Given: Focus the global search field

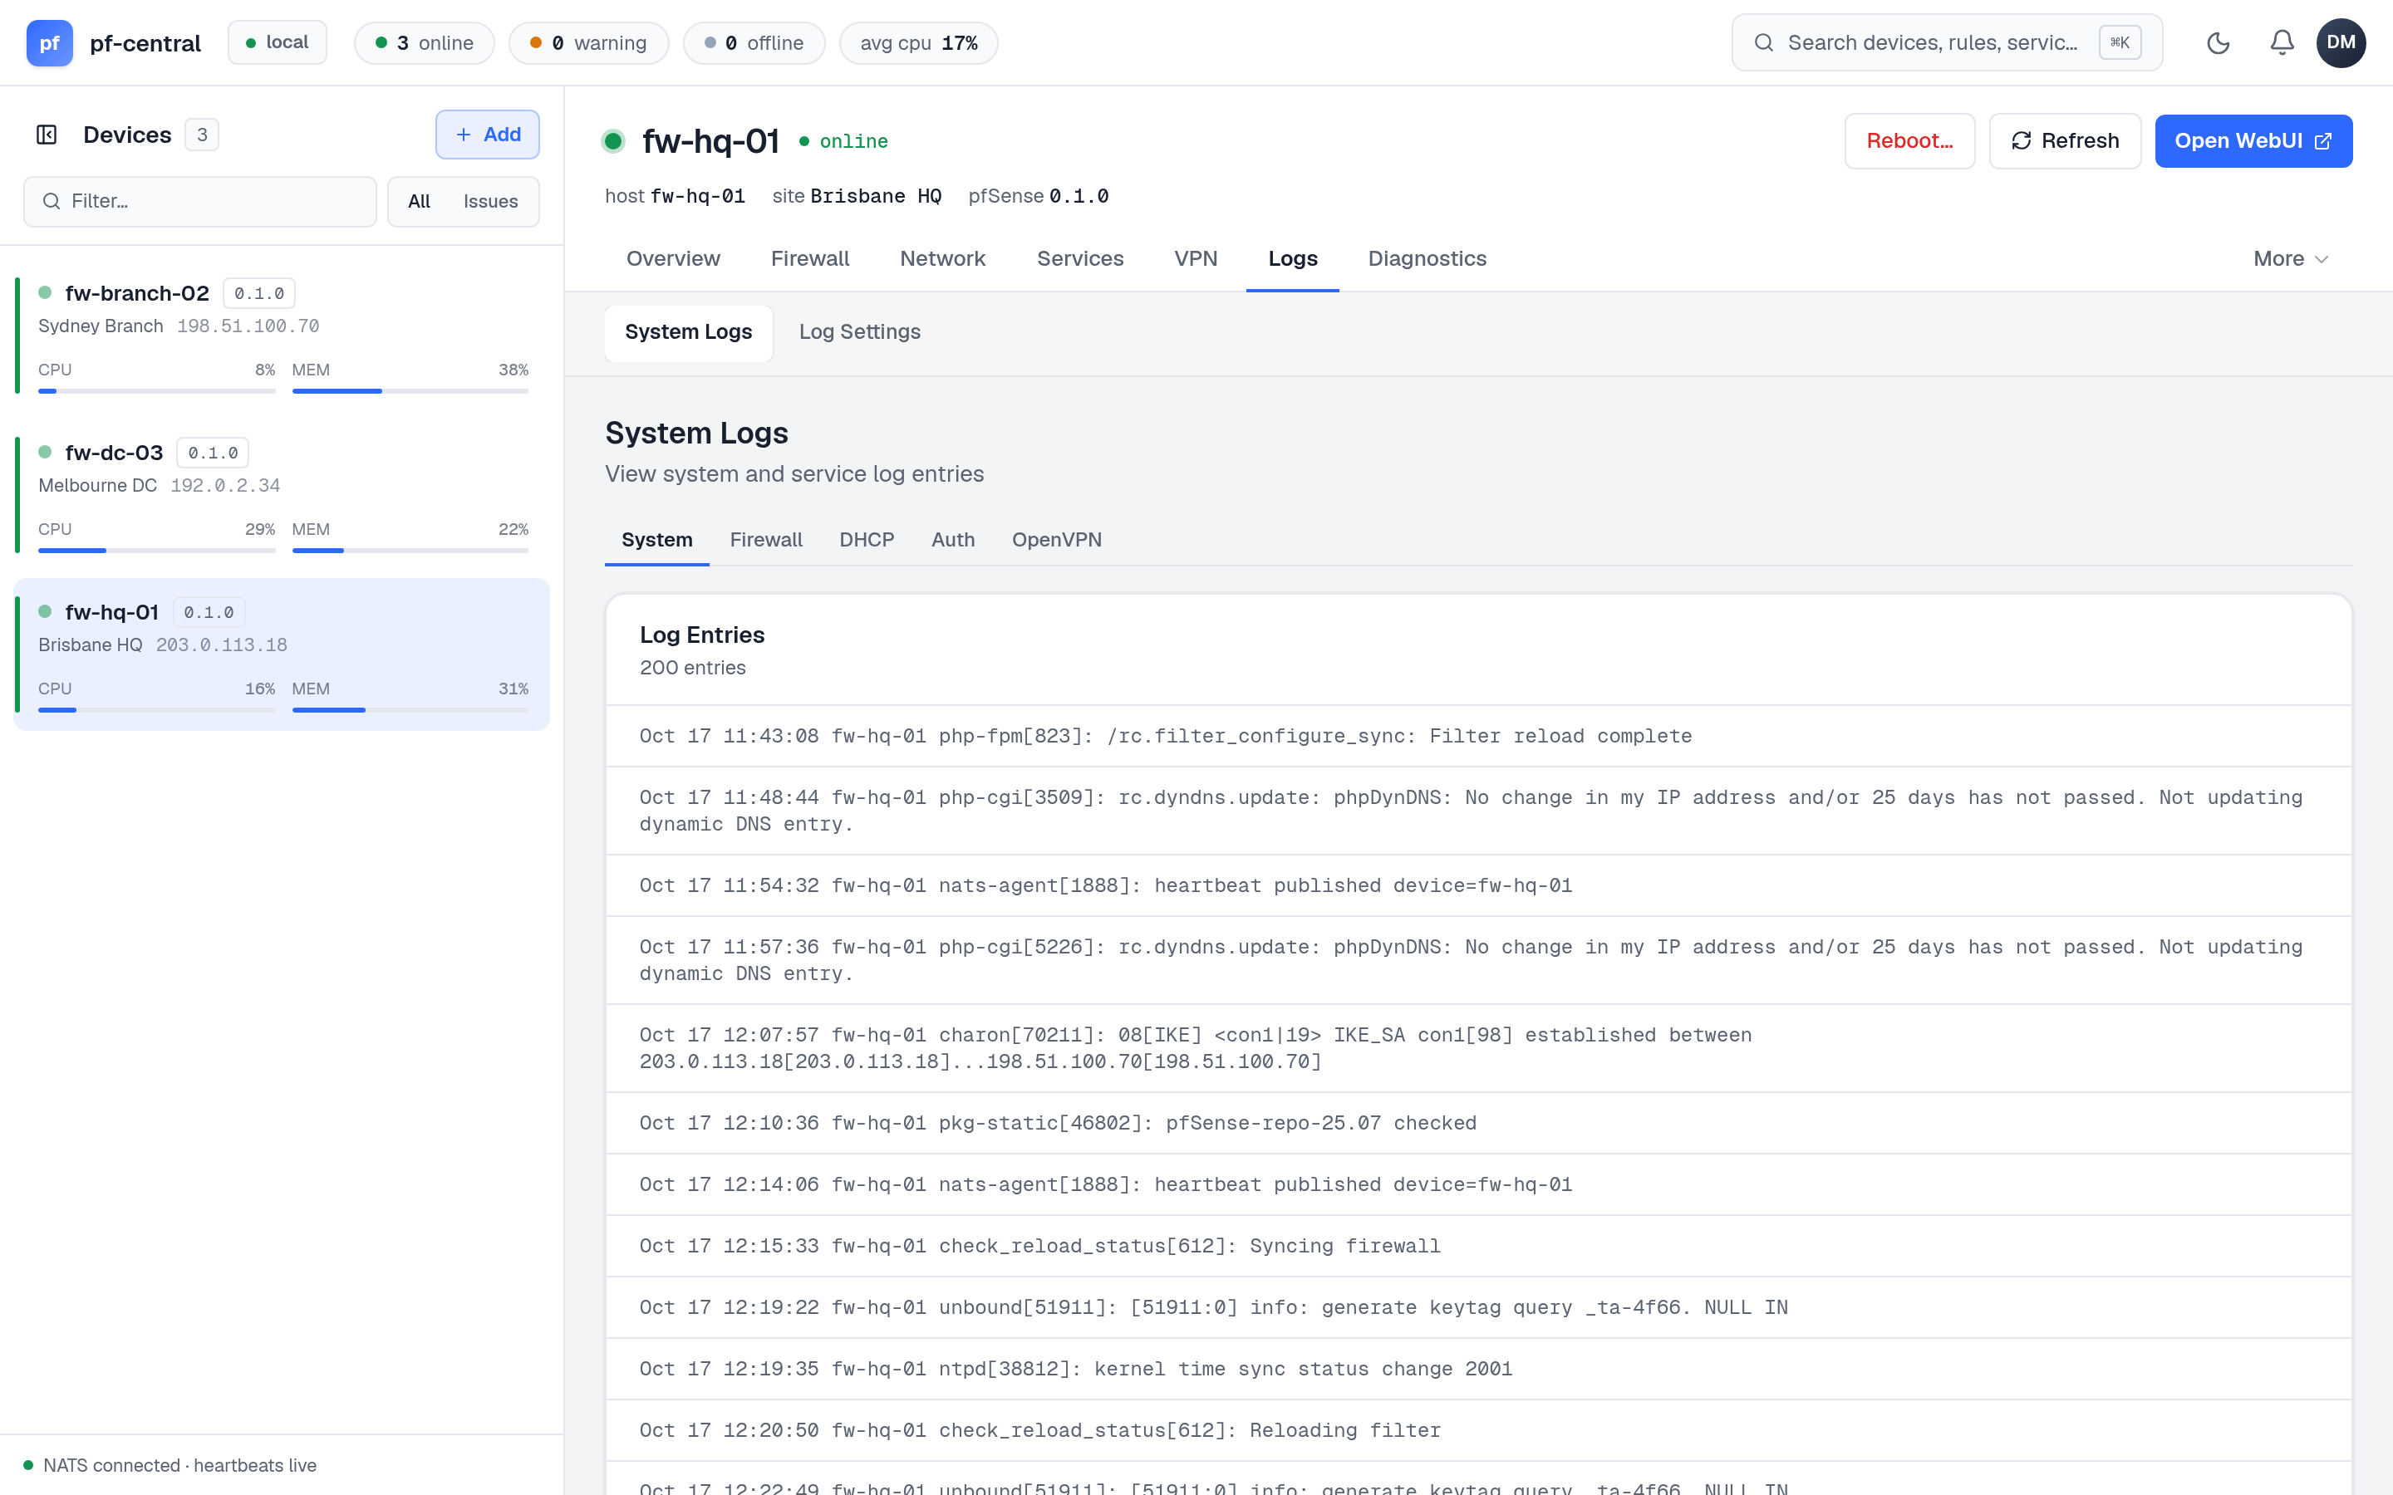Looking at the screenshot, I should pos(1946,42).
